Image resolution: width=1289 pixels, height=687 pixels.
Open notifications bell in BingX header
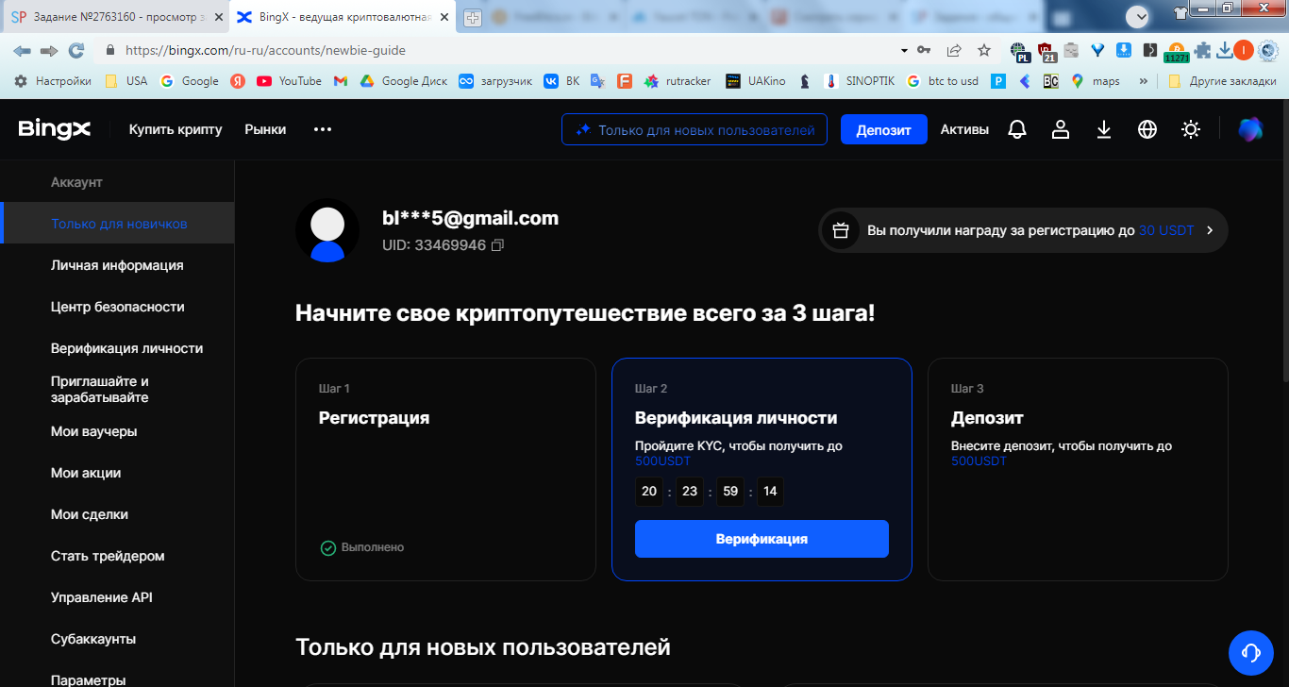[1017, 129]
